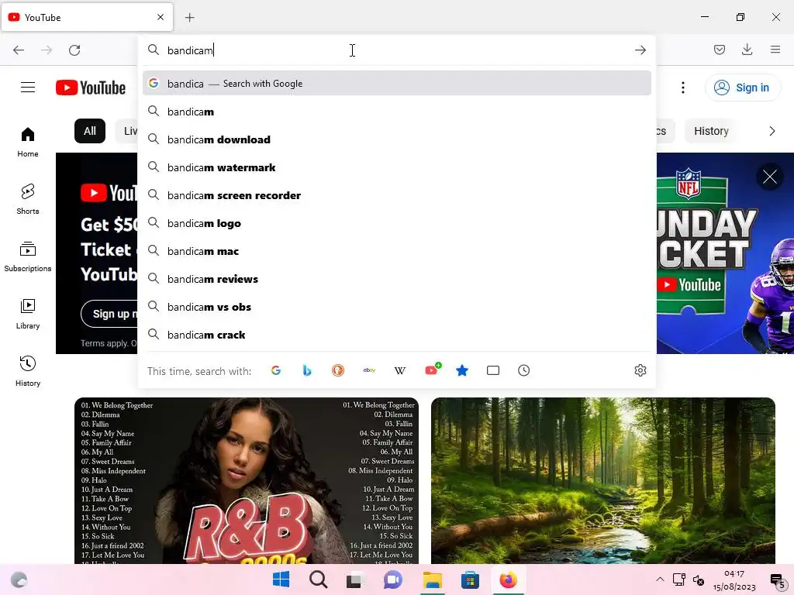Search bookmarks with the star icon
794x595 pixels.
[x=462, y=370]
